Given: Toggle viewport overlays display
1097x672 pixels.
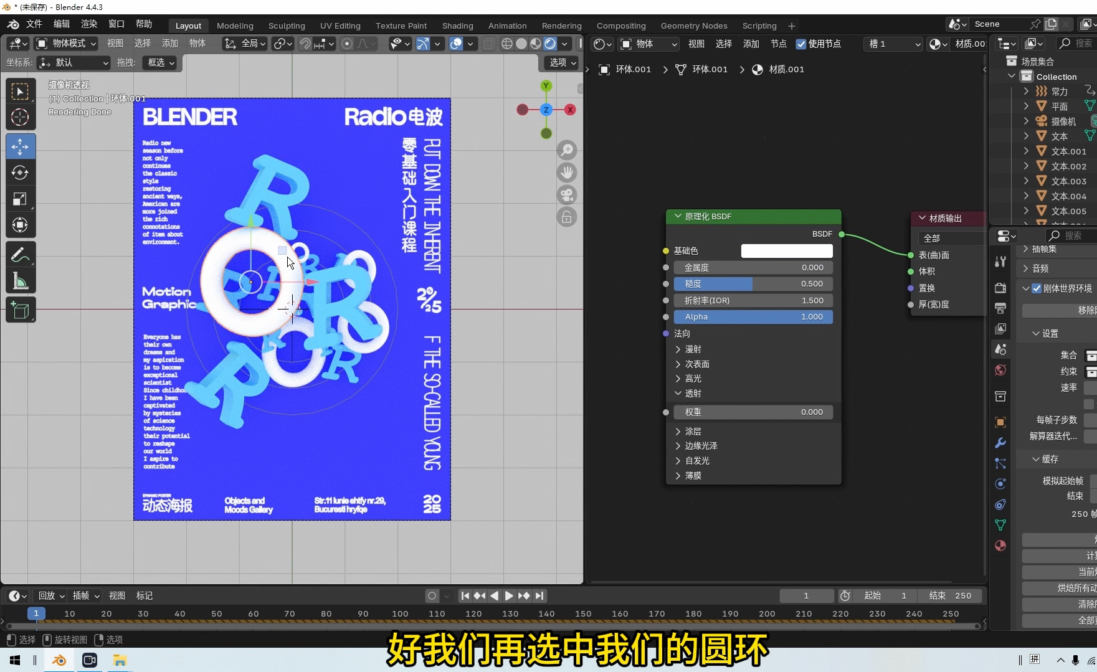Looking at the screenshot, I should pyautogui.click(x=456, y=44).
